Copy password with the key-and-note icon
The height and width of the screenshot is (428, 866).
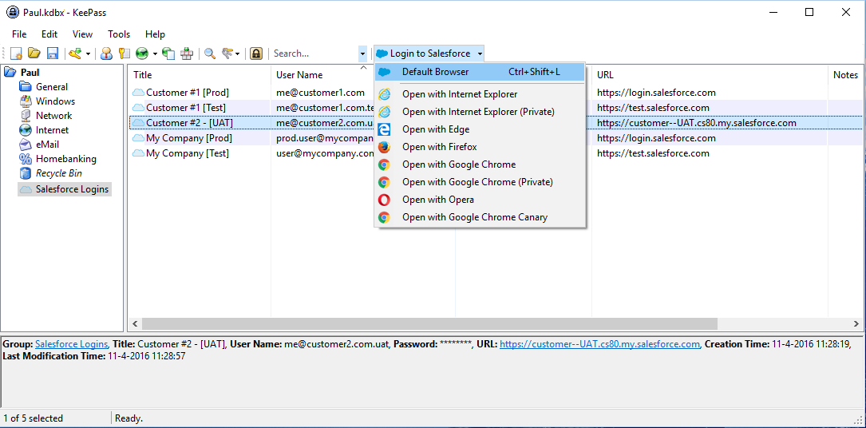click(x=125, y=53)
